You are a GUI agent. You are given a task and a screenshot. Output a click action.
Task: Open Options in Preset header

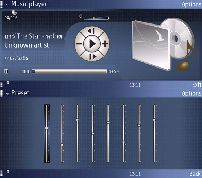coord(192,94)
